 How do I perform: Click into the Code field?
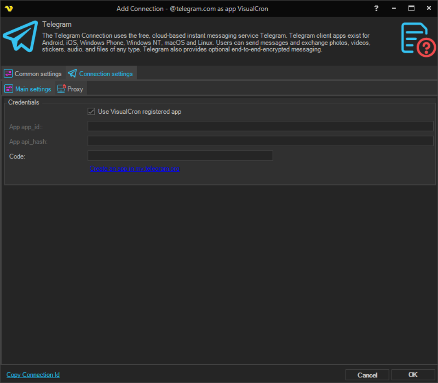coord(180,156)
